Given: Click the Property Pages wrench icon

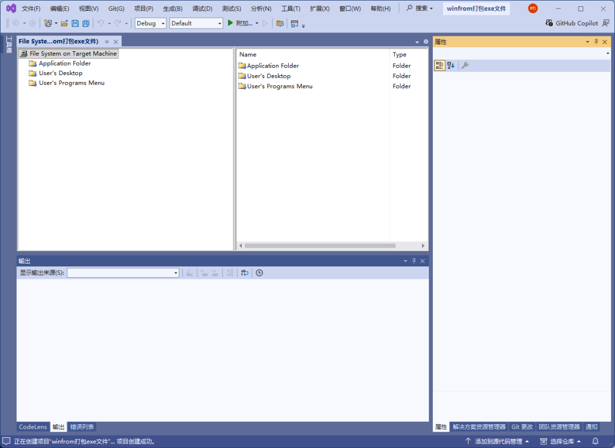Looking at the screenshot, I should pos(465,65).
